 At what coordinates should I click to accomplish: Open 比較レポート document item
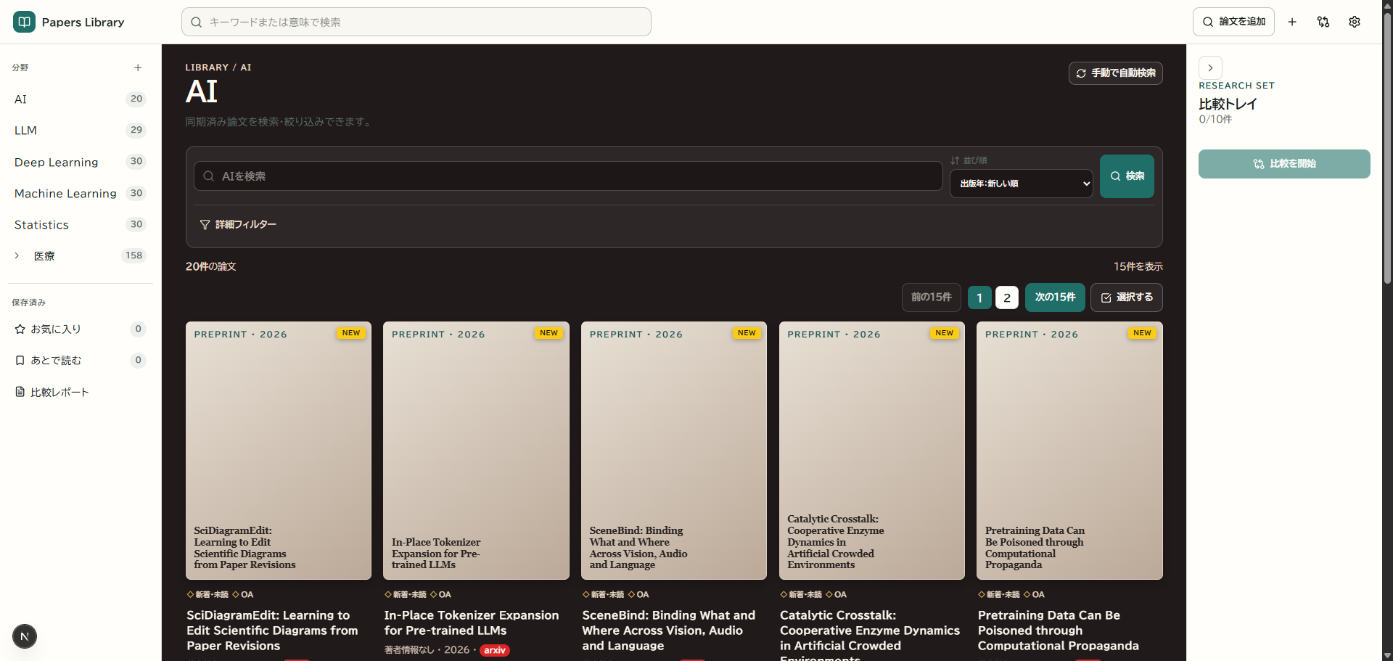[x=81, y=392]
